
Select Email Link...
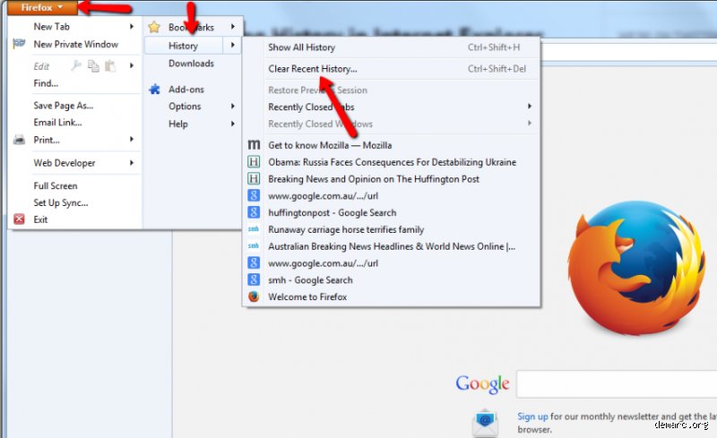tap(57, 123)
